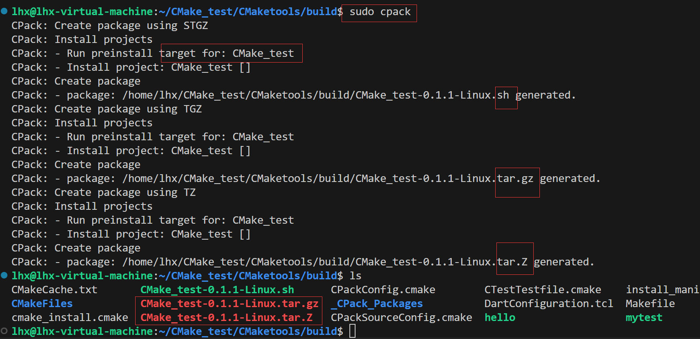The height and width of the screenshot is (339, 700).
Task: Click the CMake_test-0.1.1-Linux.sh generated path line
Action: pos(294,95)
